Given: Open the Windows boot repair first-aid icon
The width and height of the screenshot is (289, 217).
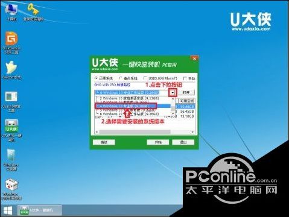Looking at the screenshot, I should [x=11, y=189].
